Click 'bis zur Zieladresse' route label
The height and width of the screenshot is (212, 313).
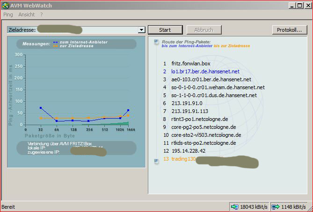(232, 46)
